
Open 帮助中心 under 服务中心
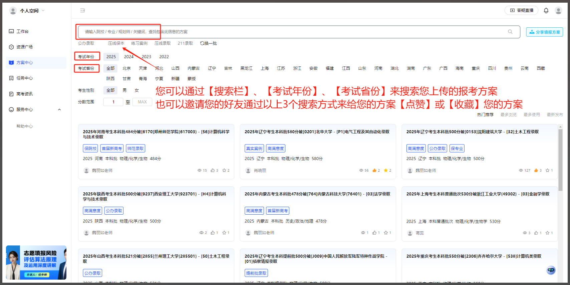click(25, 126)
